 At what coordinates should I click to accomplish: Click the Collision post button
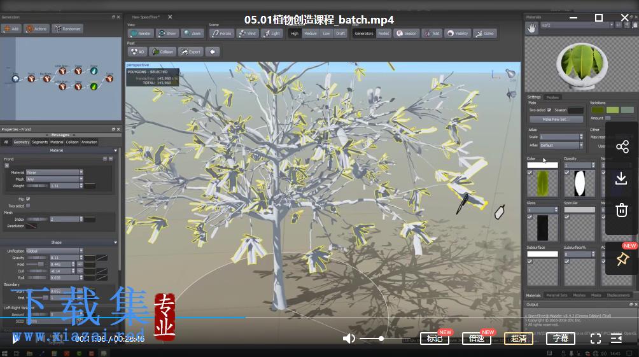click(x=162, y=52)
